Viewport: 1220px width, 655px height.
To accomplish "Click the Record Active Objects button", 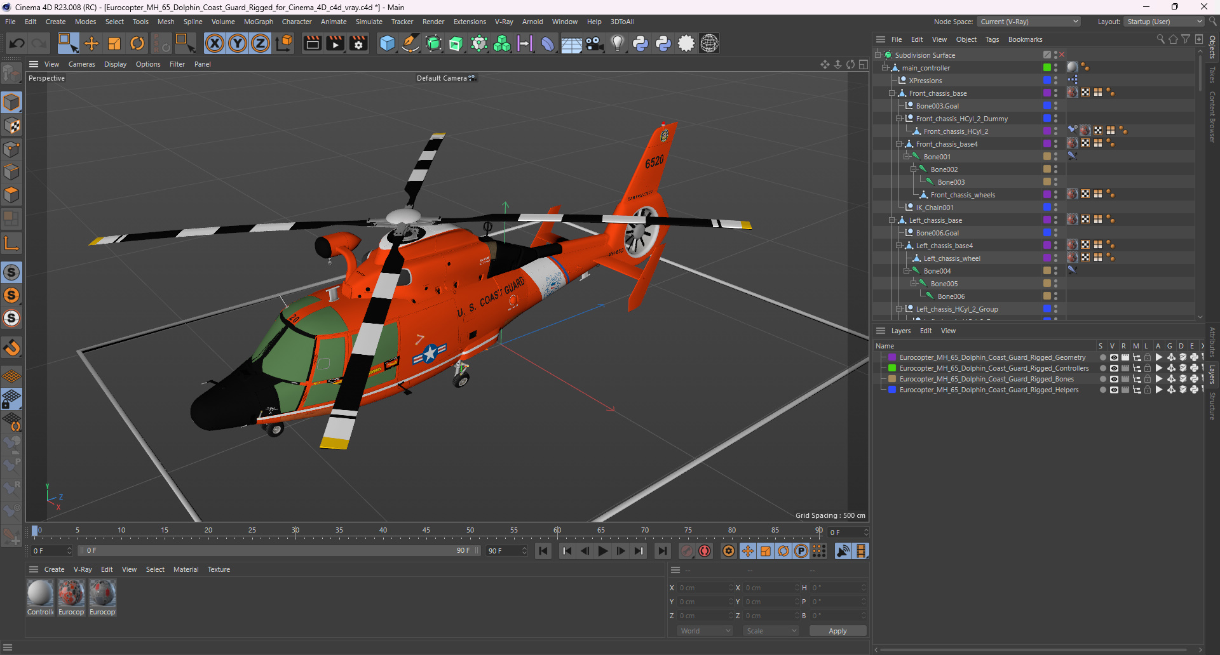I will (687, 551).
